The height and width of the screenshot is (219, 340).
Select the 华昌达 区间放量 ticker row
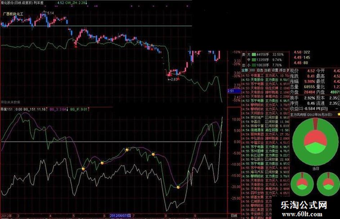pos(266,122)
